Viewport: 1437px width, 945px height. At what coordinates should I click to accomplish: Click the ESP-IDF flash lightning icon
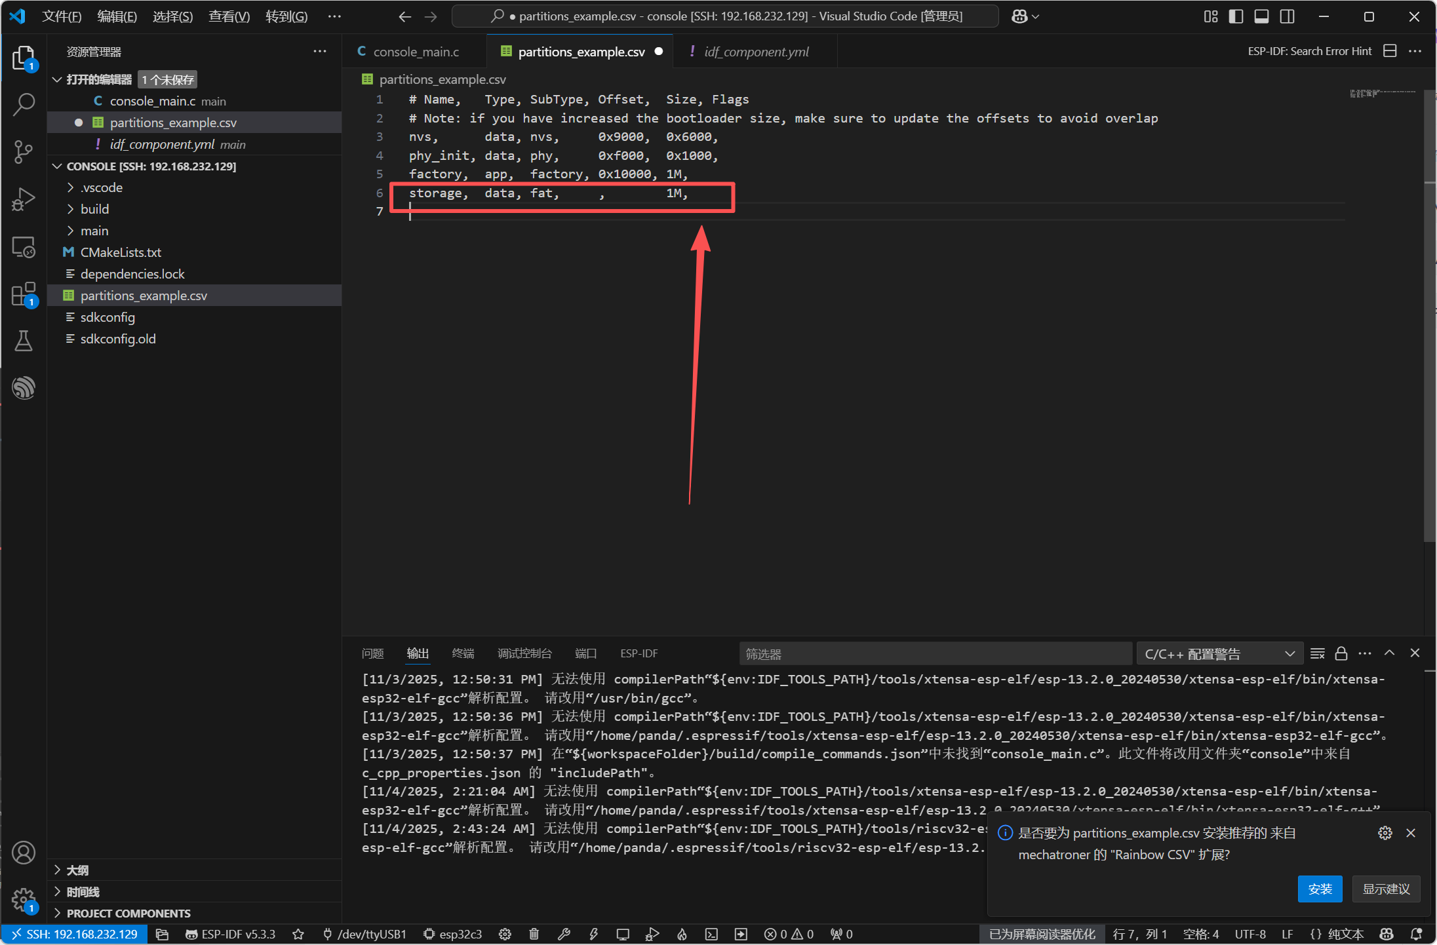pyautogui.click(x=593, y=934)
